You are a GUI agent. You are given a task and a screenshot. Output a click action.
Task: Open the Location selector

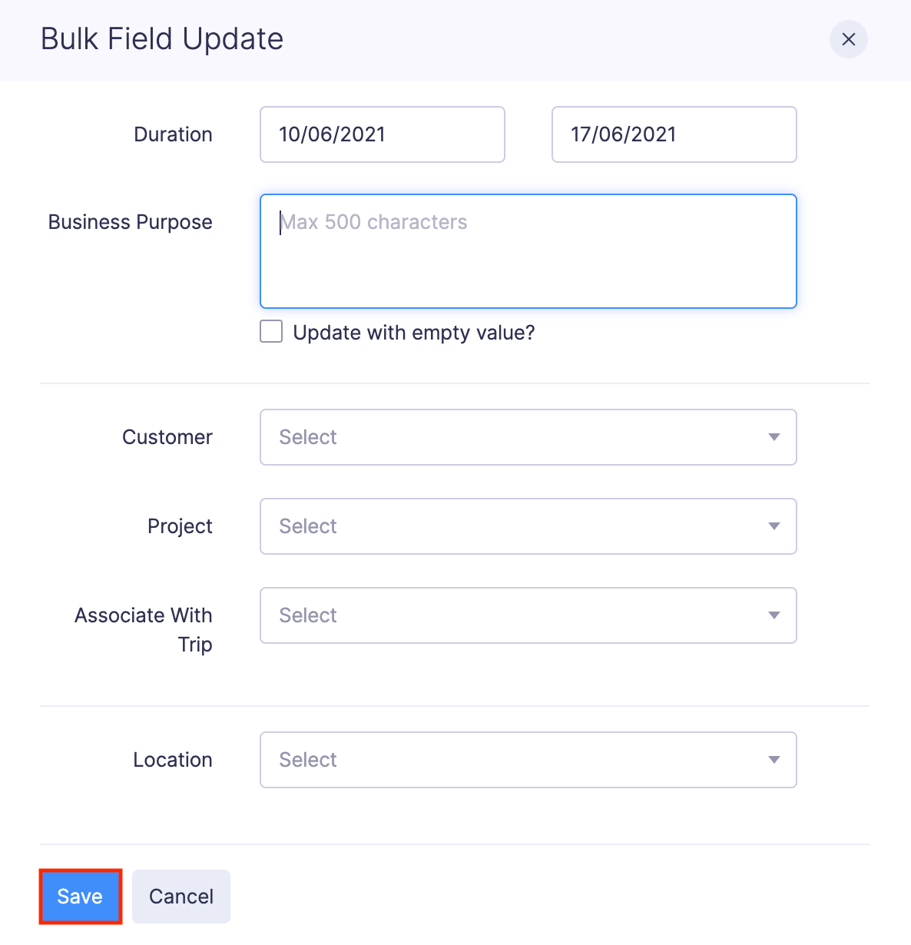click(x=528, y=760)
